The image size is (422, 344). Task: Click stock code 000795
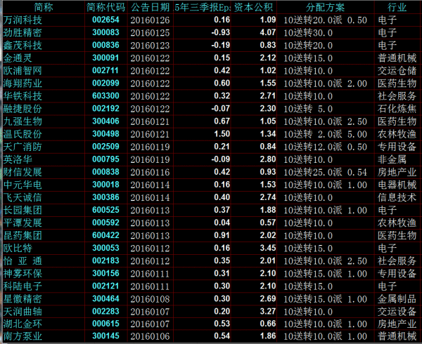point(105,159)
